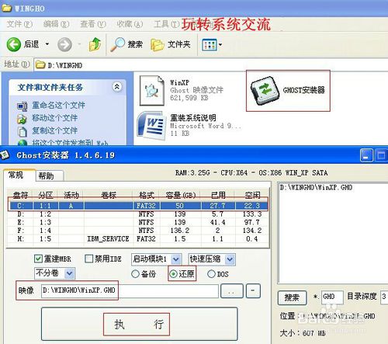
Task: Select the C: 1:1 FAT32 partition row
Action: point(138,206)
